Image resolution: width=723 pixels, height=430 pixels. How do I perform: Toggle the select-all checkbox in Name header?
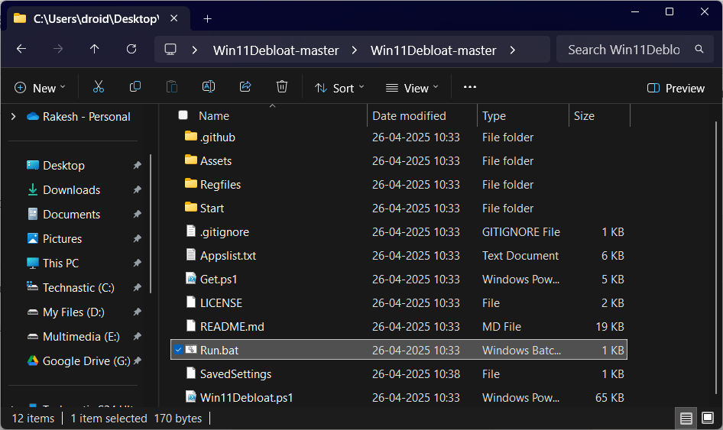pos(183,115)
